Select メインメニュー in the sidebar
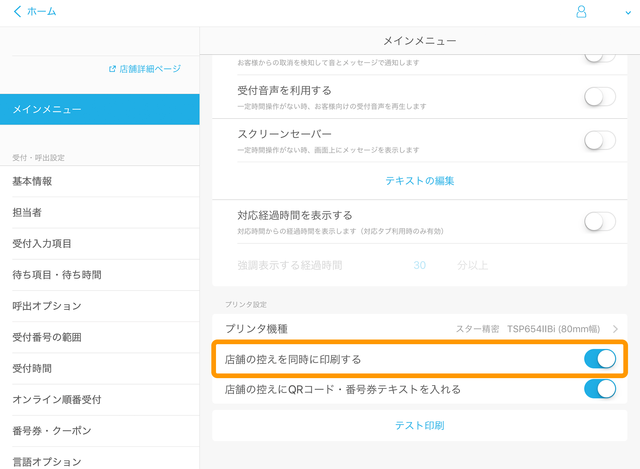This screenshot has width=640, height=469. (x=100, y=109)
